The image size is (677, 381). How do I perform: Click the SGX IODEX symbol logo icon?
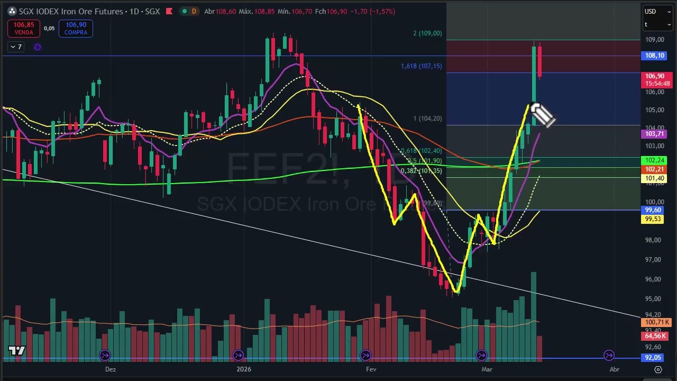[x=12, y=11]
